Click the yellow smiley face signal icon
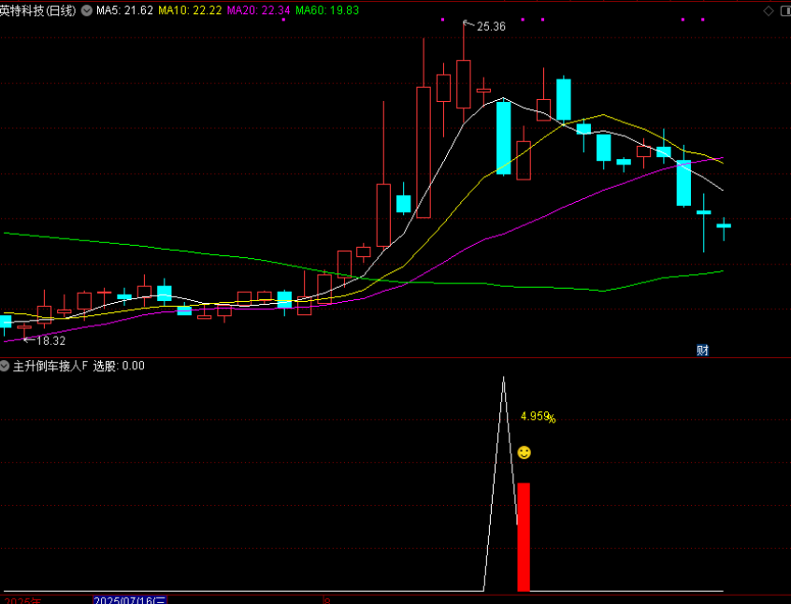Screen dimensions: 791x604 tap(524, 453)
